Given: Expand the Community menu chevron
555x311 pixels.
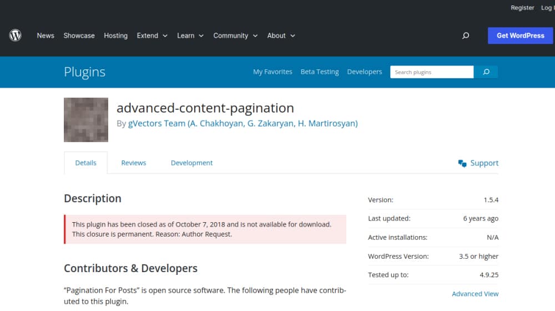Looking at the screenshot, I should (255, 36).
